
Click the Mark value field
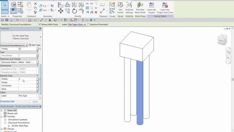pyautogui.click(x=27, y=89)
